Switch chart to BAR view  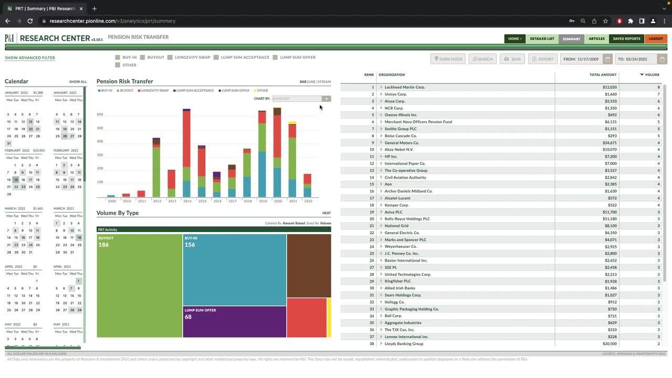coord(303,82)
